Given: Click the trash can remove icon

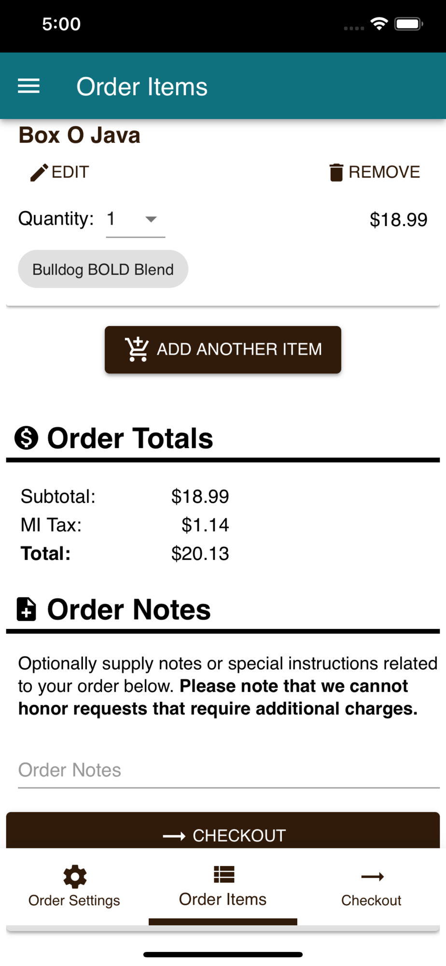Looking at the screenshot, I should pyautogui.click(x=336, y=172).
